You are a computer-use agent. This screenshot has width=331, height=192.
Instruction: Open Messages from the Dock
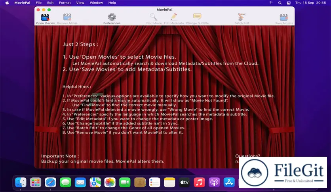coord(65,182)
